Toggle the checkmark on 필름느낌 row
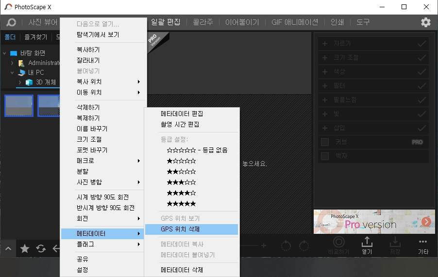The image size is (438, 277). tap(422, 99)
